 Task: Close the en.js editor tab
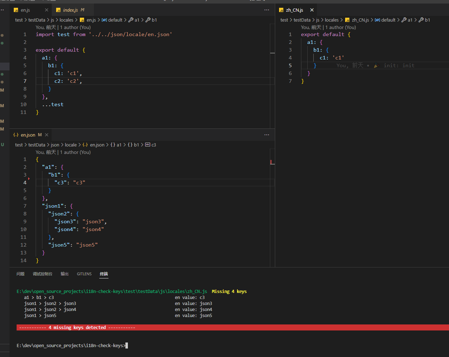point(46,10)
